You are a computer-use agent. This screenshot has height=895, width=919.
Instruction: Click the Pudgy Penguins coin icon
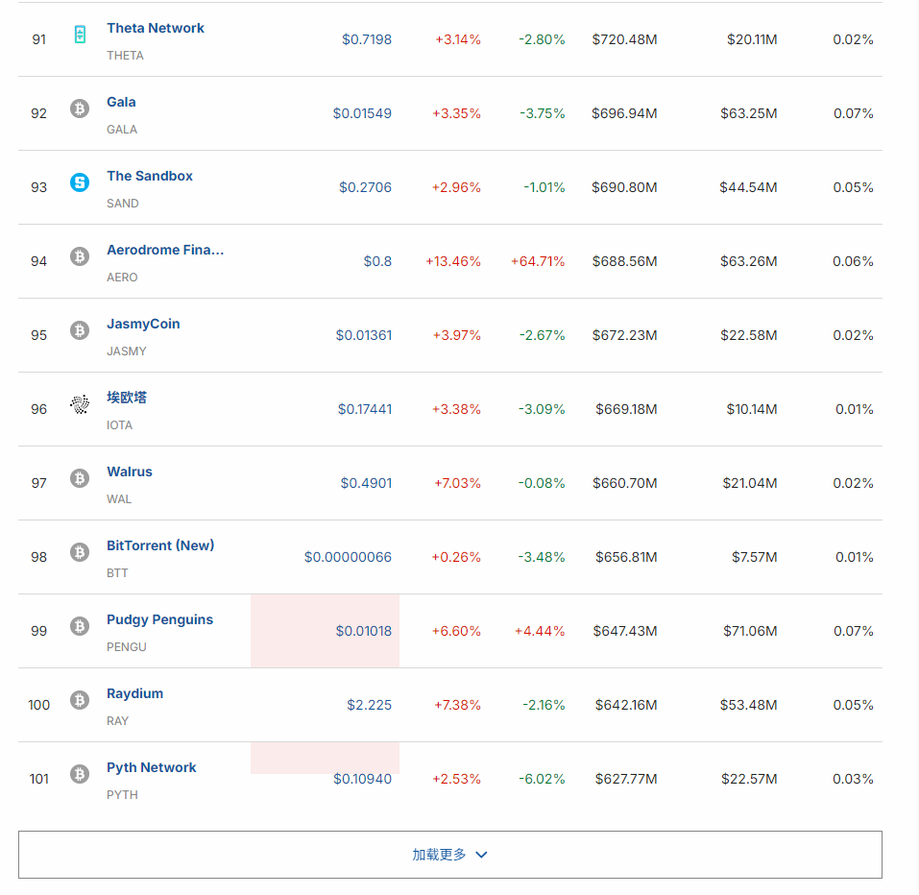80,626
